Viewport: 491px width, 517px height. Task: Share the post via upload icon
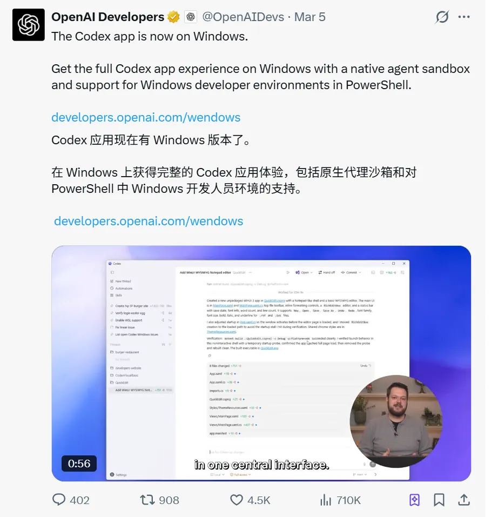(464, 500)
